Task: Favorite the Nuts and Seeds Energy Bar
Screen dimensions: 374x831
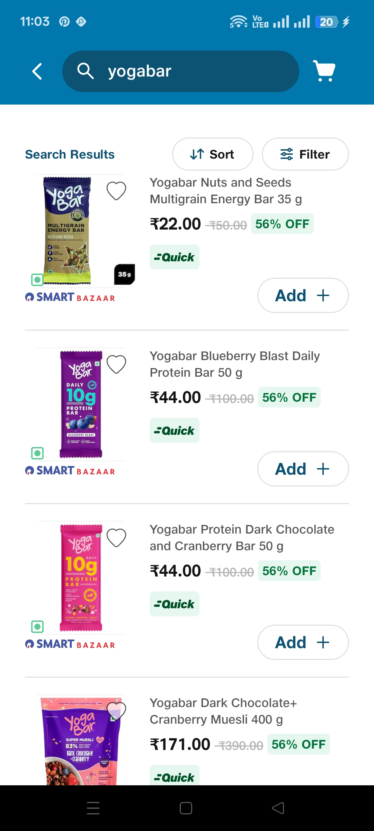Action: [x=116, y=191]
